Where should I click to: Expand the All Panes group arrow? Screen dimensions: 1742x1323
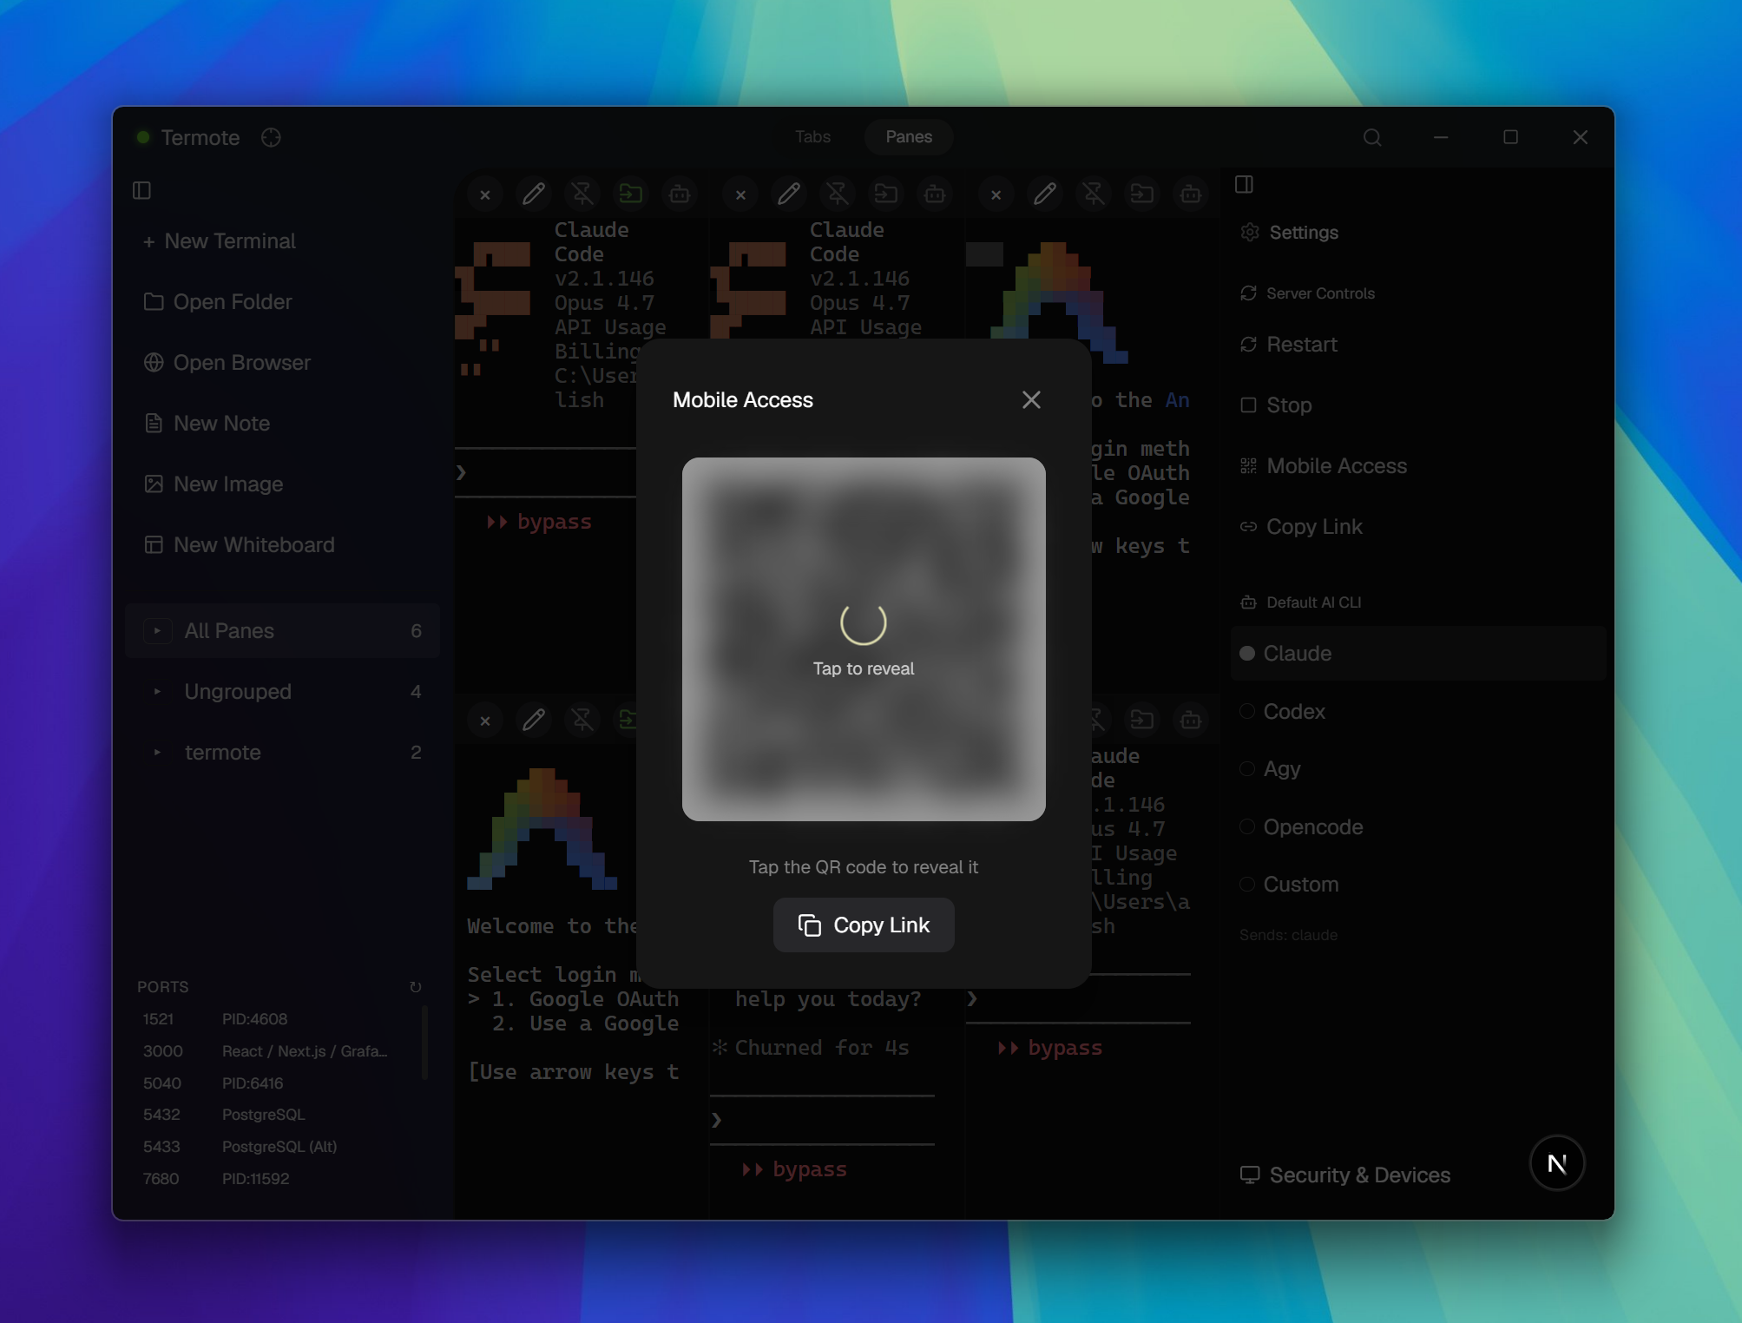coord(157,630)
